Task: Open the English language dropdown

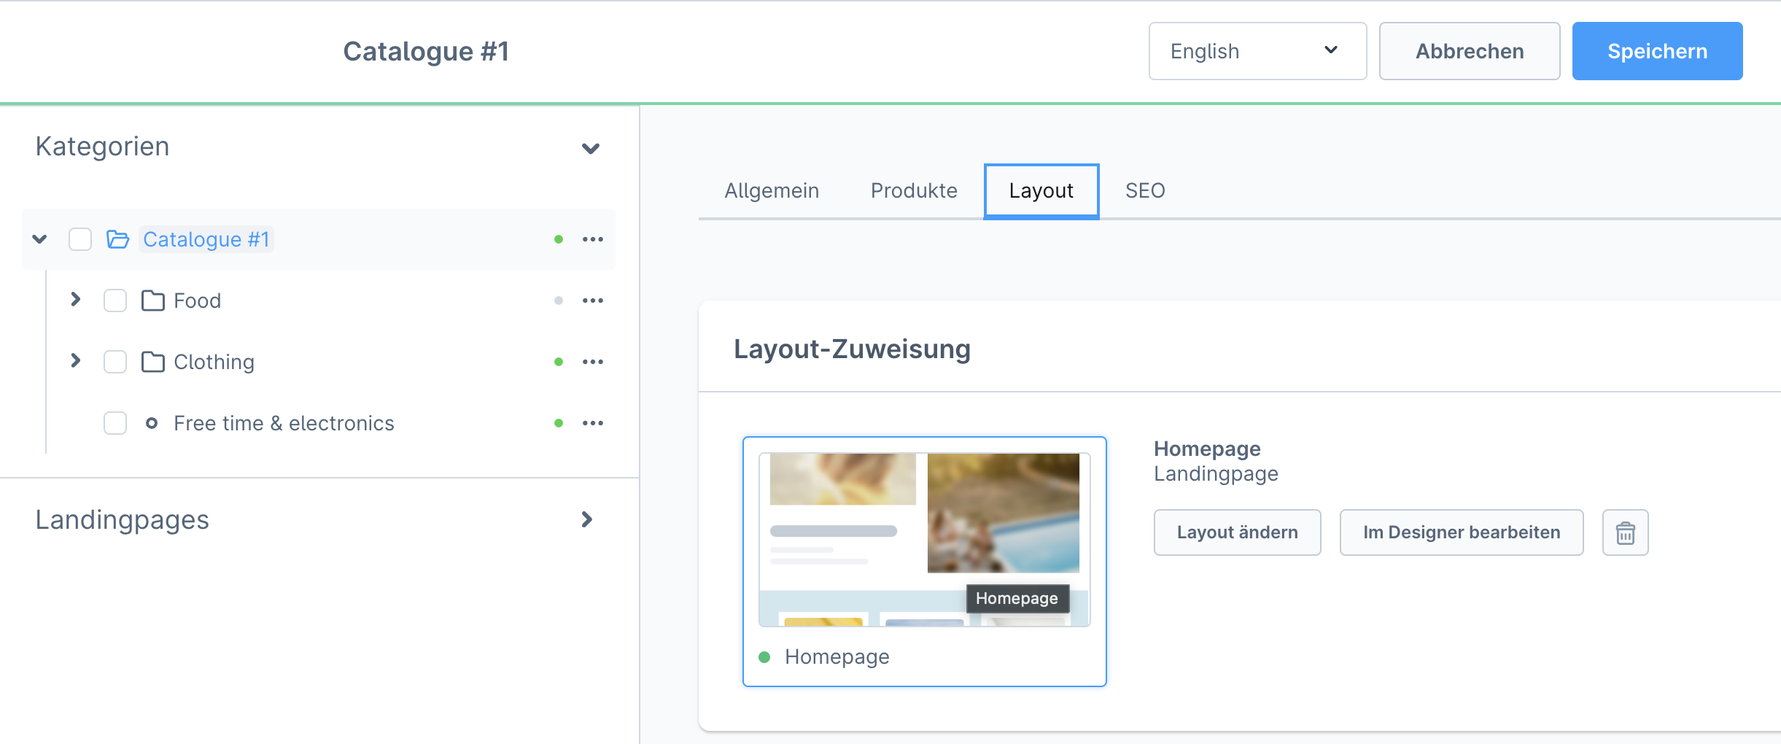Action: click(1257, 51)
